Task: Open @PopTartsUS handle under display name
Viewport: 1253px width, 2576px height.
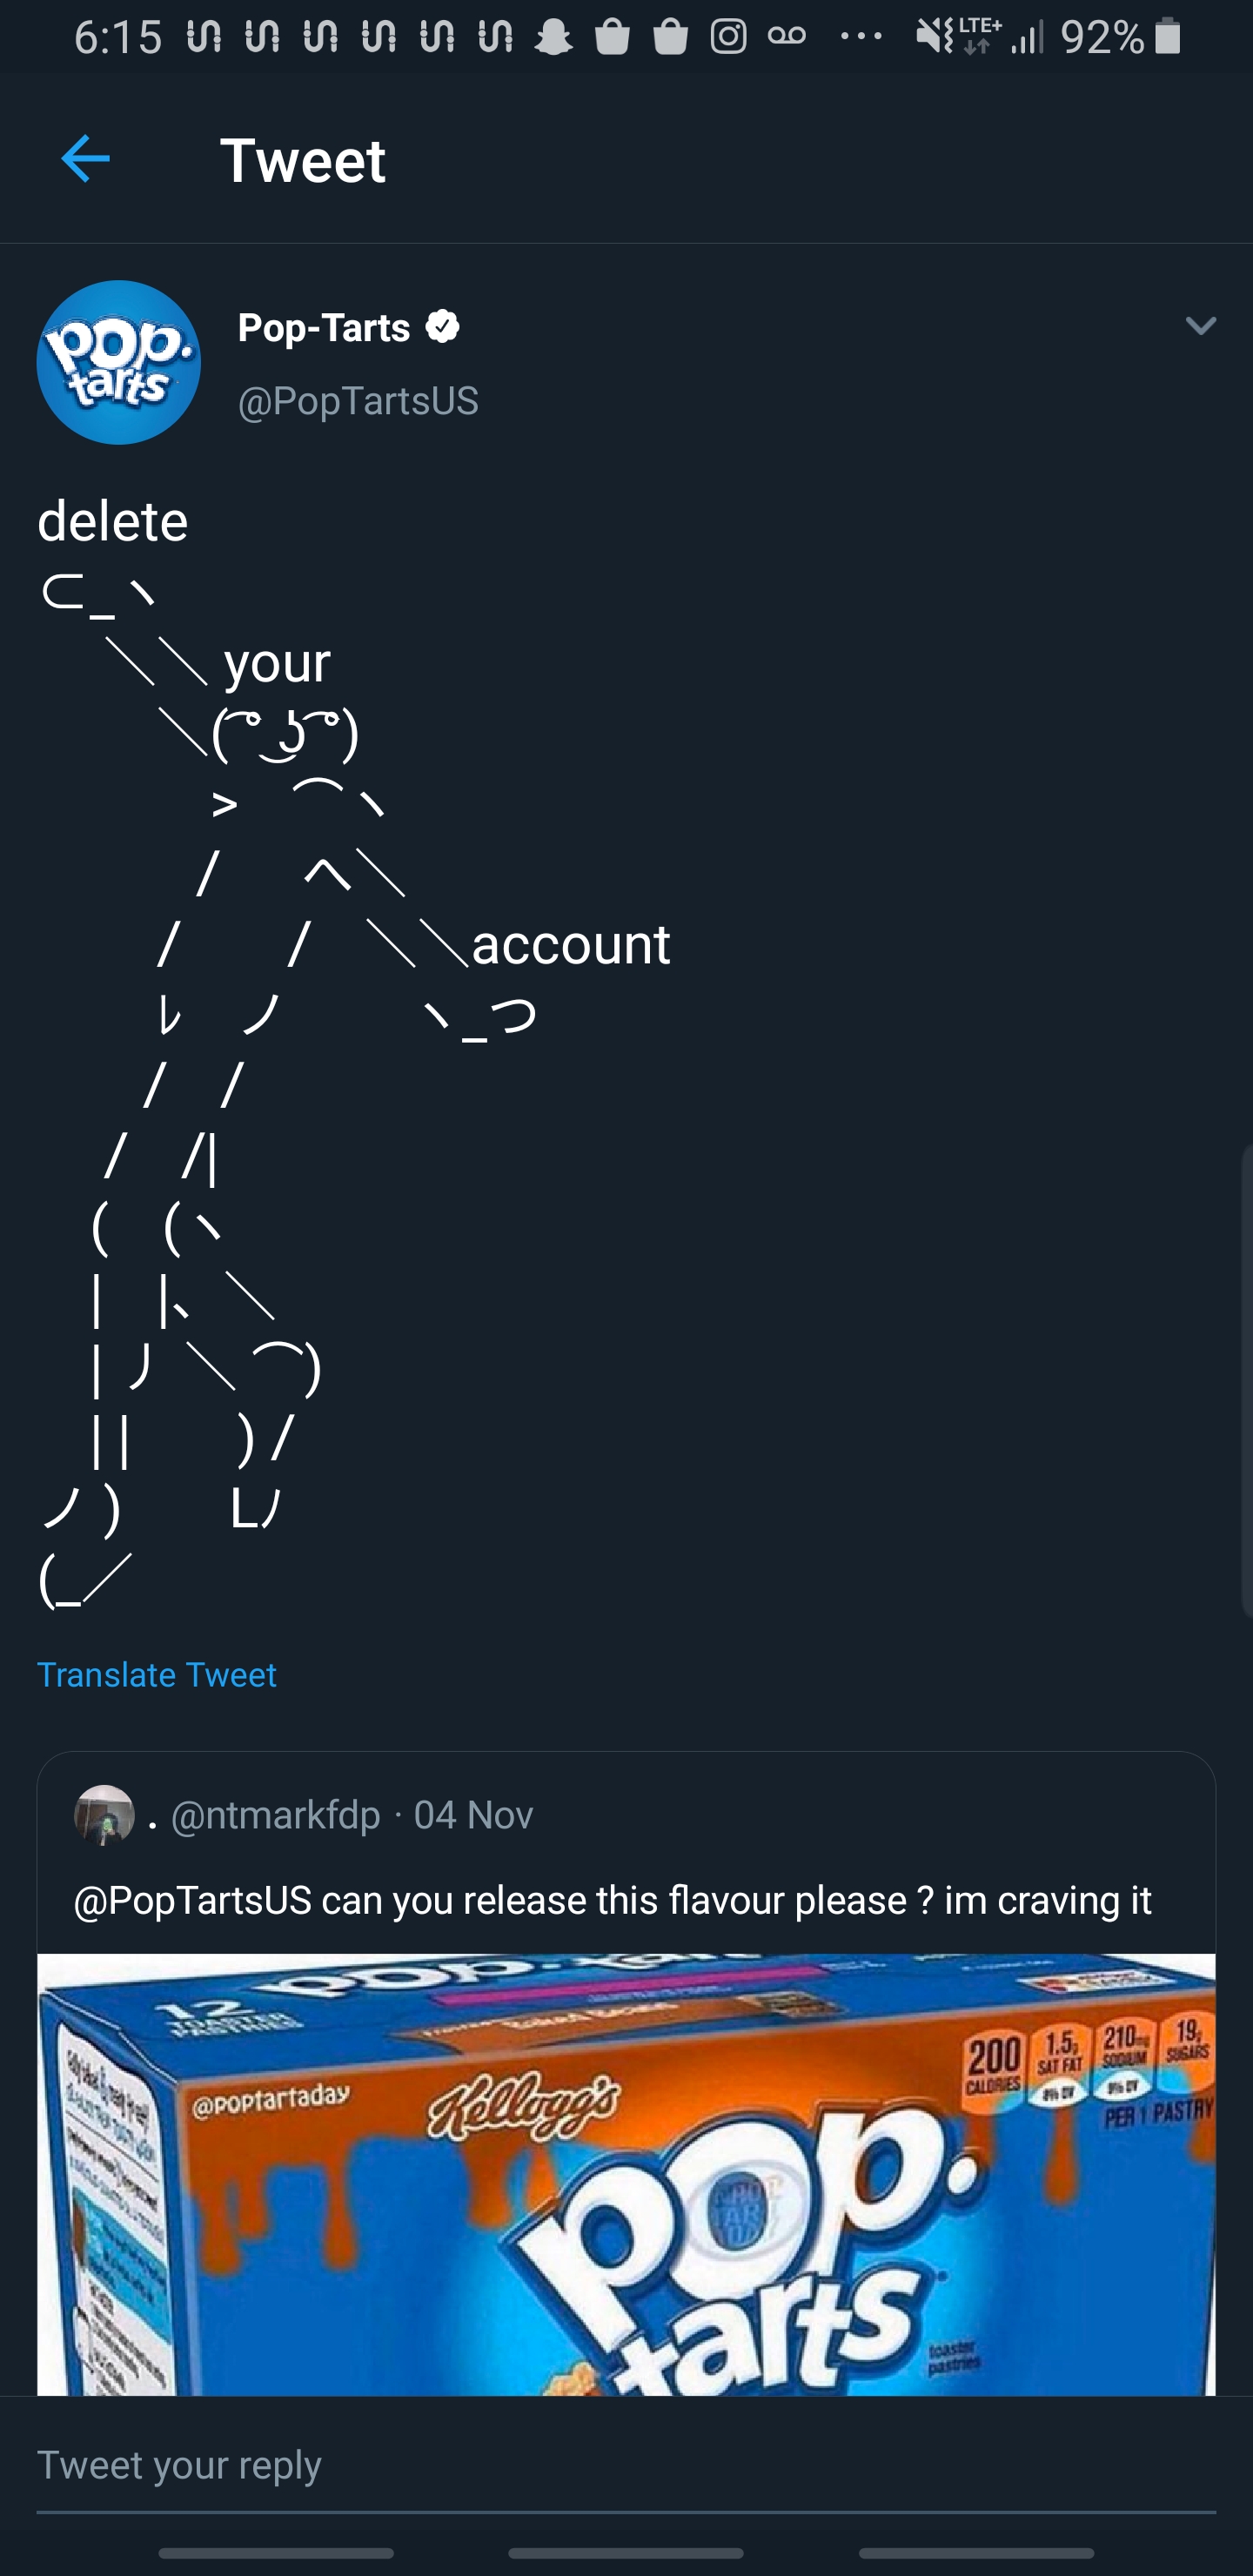Action: pyautogui.click(x=358, y=401)
